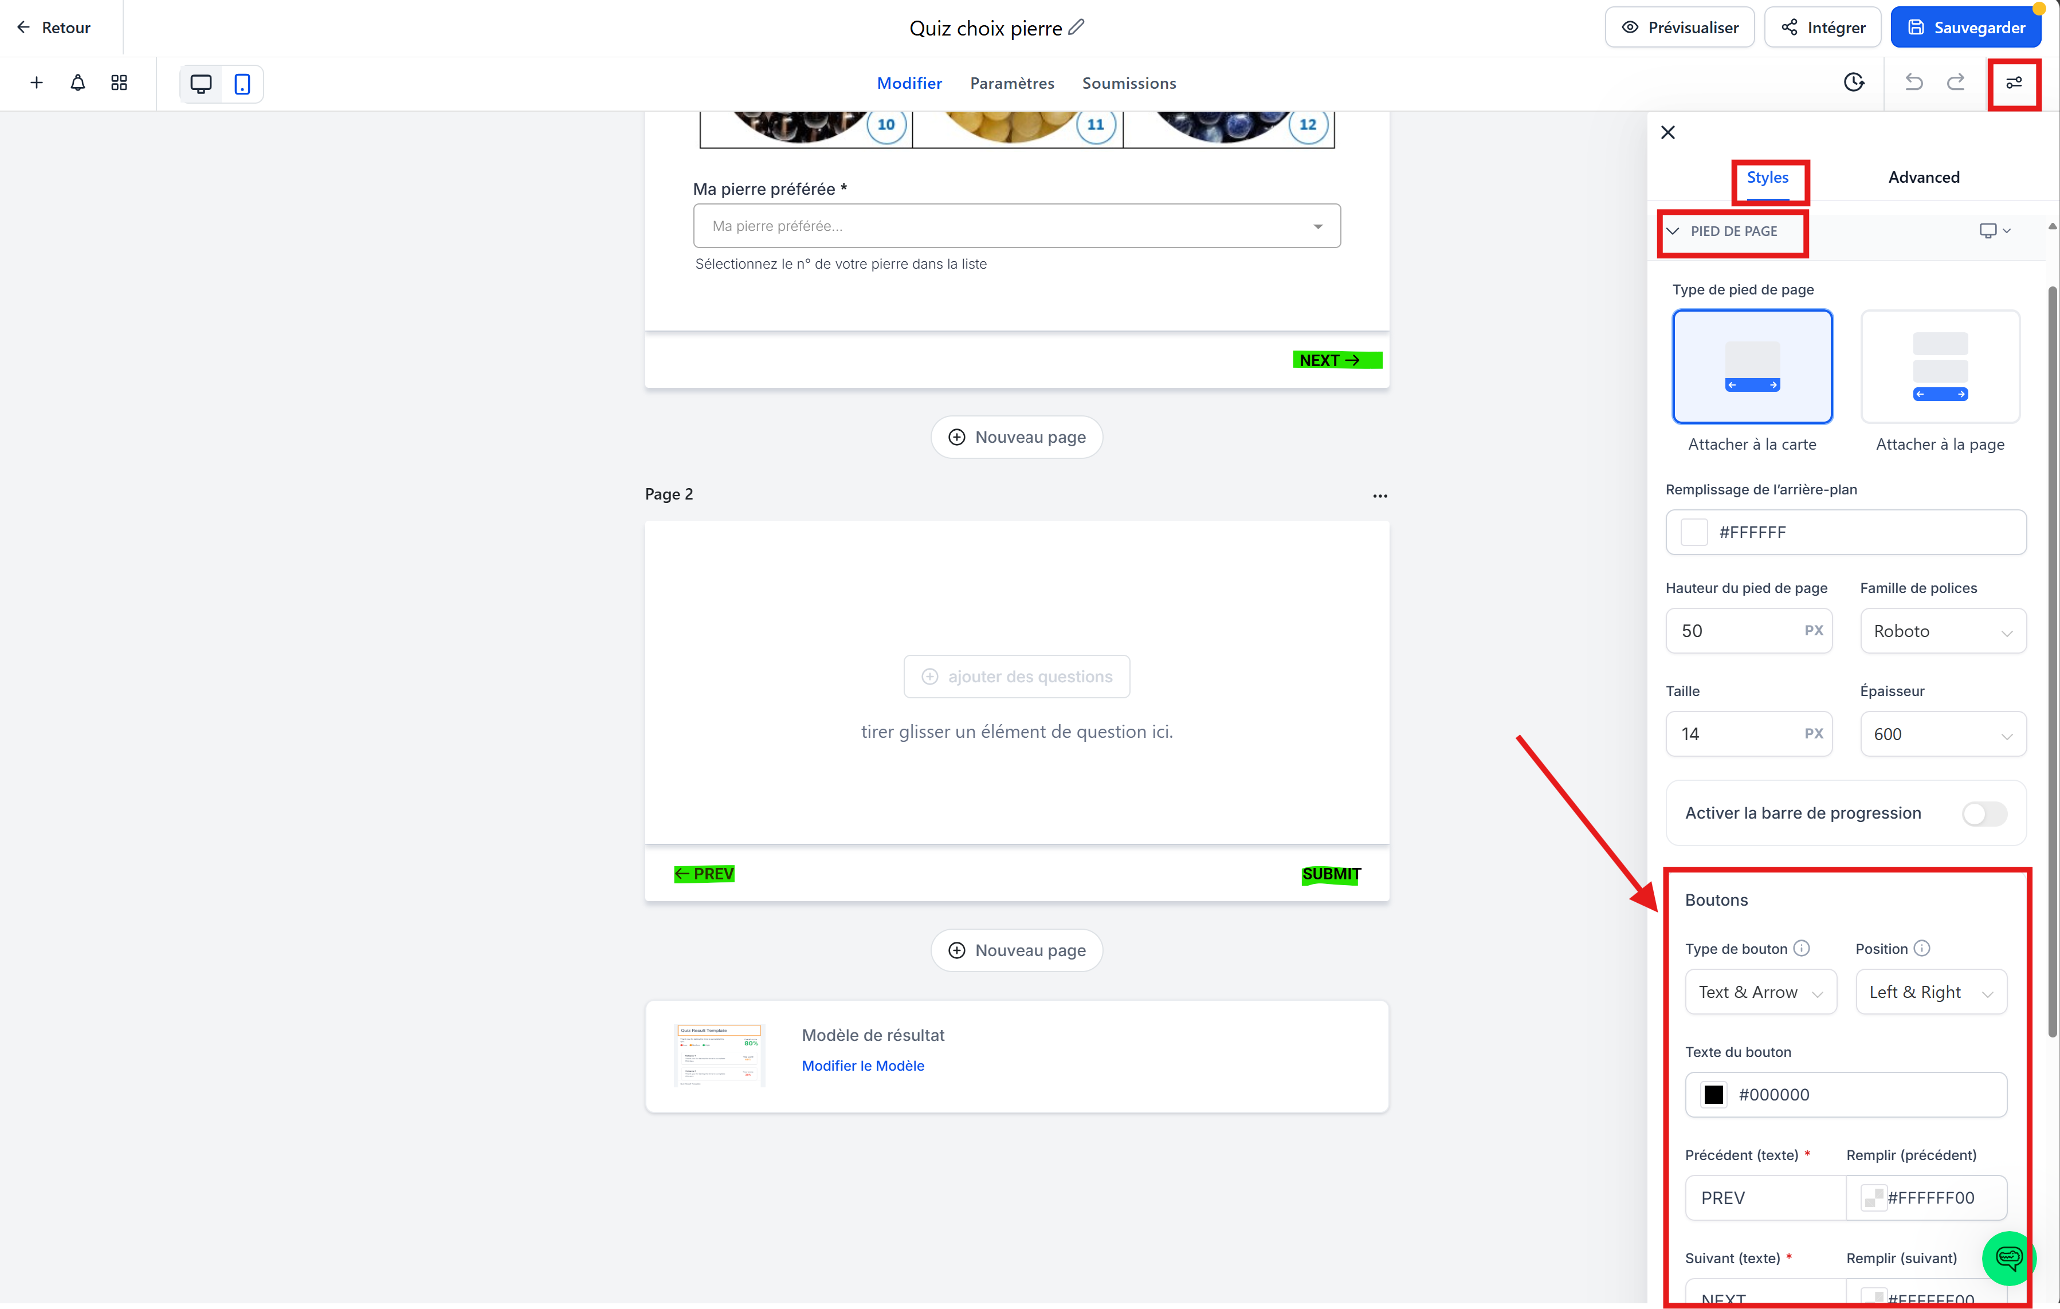This screenshot has width=2060, height=1309.
Task: Click the plus add-element icon
Action: (36, 83)
